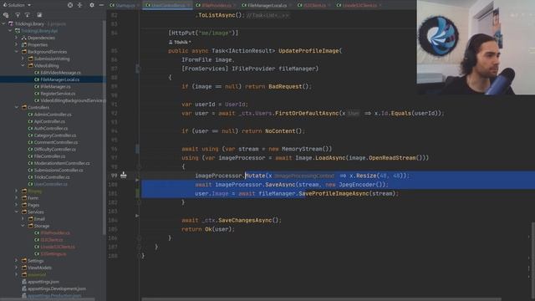This screenshot has height=301, width=535.
Task: Click the Controllers folder icon
Action: pos(24,108)
